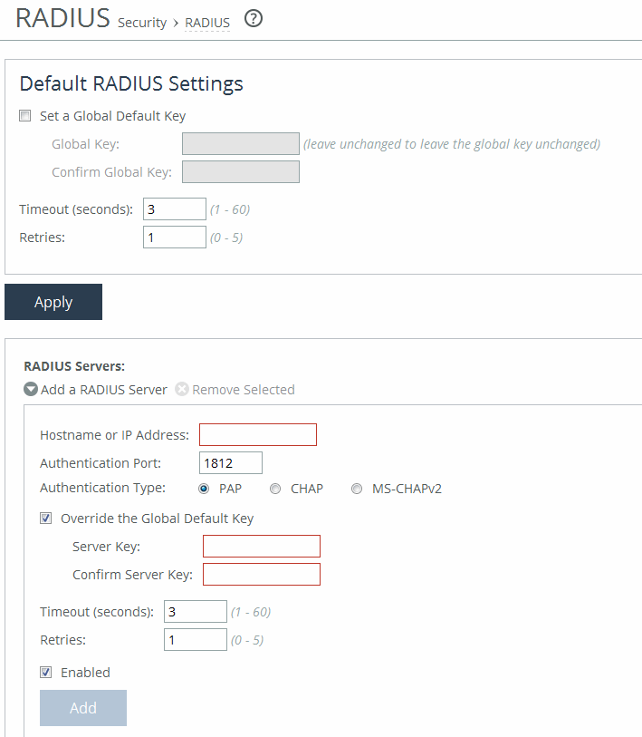Focus the Hostname or IP Address field
This screenshot has width=642, height=737.
coord(258,435)
